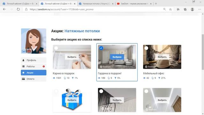Click views eye icon under Мобильный офис
The image size is (204, 115).
pos(144,78)
